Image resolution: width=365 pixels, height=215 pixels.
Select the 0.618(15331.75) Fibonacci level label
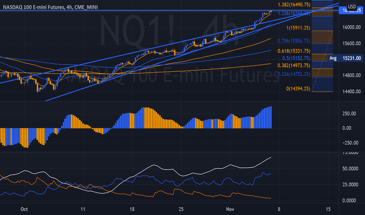pos(294,51)
